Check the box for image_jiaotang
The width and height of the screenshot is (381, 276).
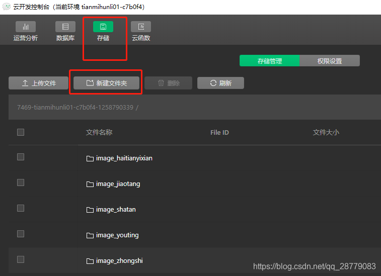pos(21,182)
